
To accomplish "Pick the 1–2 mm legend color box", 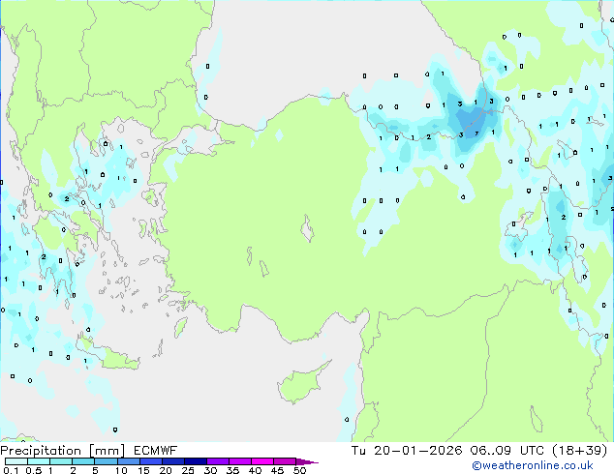I will (x=61, y=461).
